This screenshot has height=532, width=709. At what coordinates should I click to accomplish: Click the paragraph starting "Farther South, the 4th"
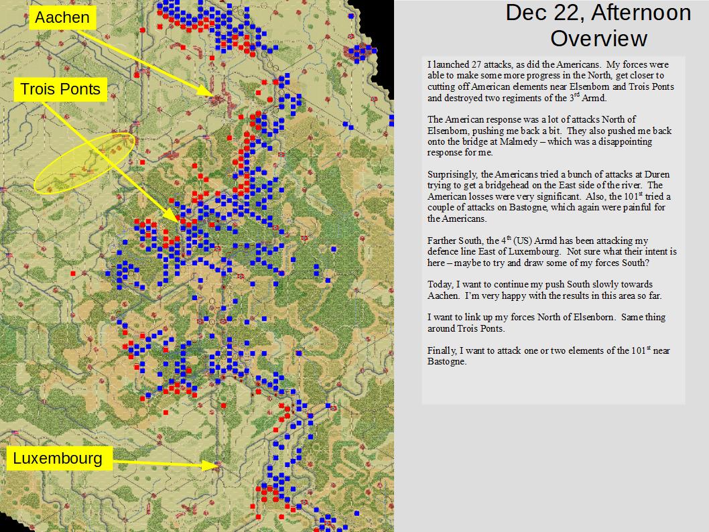(552, 251)
